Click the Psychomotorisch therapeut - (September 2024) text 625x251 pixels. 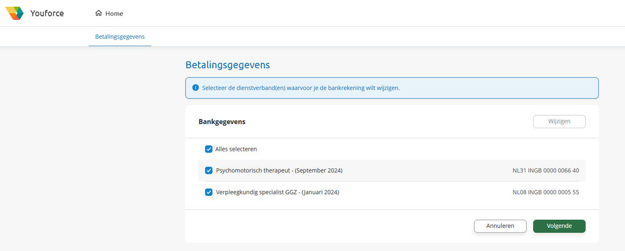(x=279, y=170)
